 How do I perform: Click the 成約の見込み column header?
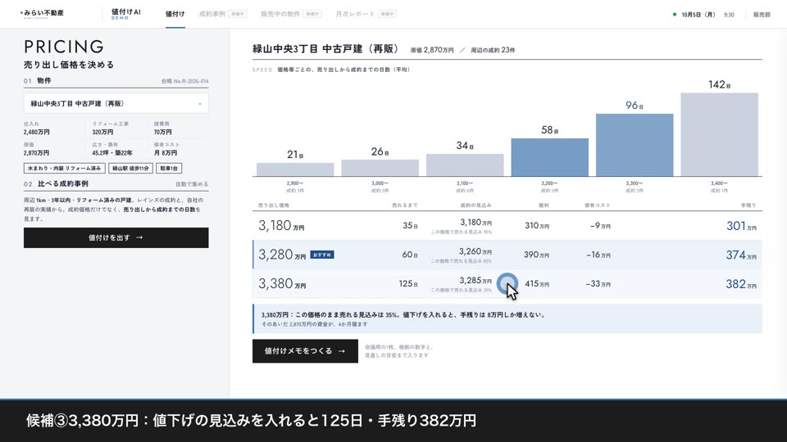[x=475, y=205]
